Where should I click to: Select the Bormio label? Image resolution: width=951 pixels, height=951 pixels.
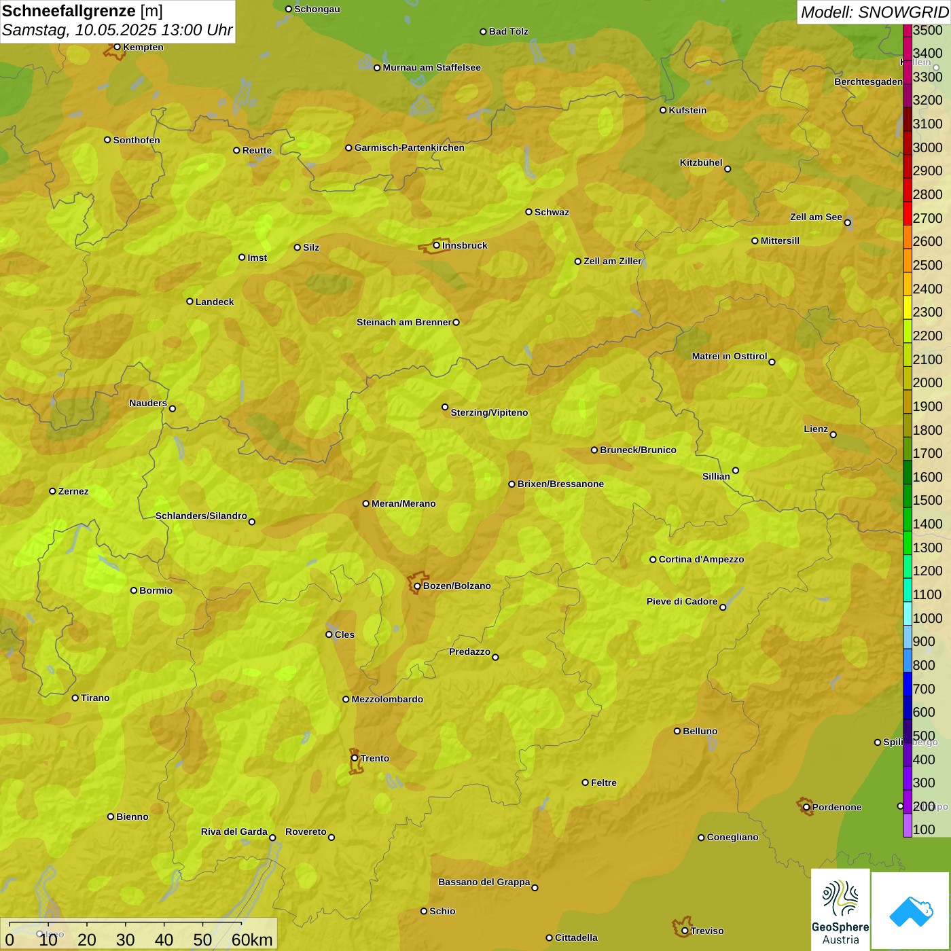(x=156, y=590)
